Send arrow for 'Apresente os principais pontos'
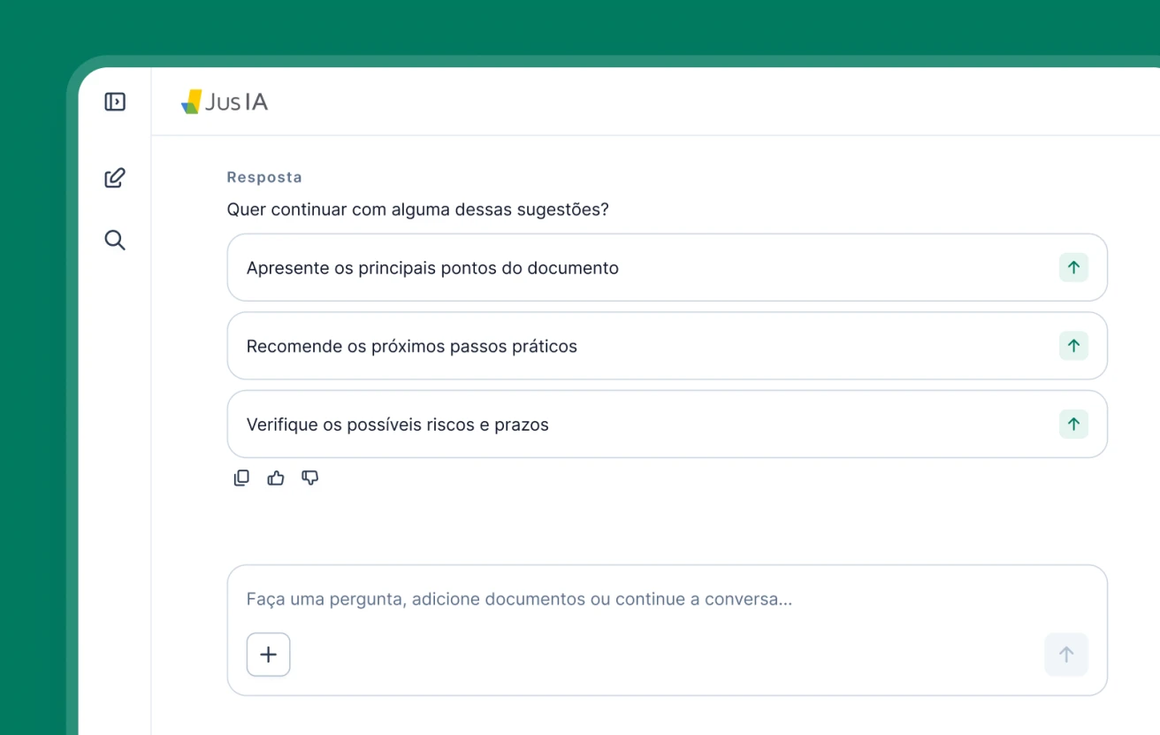The width and height of the screenshot is (1160, 735). [1073, 268]
